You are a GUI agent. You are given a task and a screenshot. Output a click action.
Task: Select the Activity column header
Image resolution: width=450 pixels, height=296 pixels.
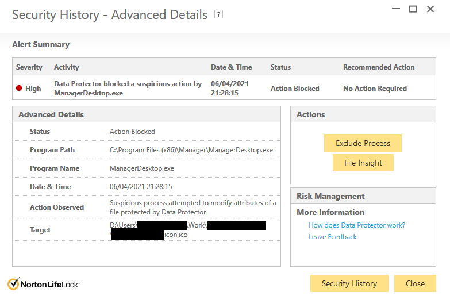coord(66,67)
